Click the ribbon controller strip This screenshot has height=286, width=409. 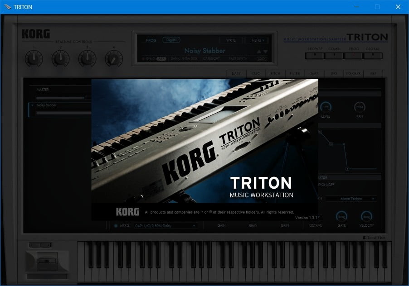tap(47, 276)
